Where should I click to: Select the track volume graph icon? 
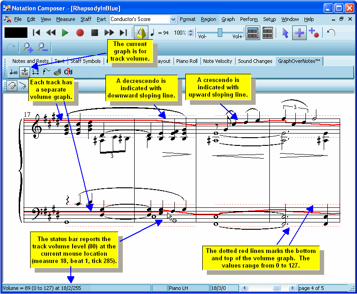25,72
